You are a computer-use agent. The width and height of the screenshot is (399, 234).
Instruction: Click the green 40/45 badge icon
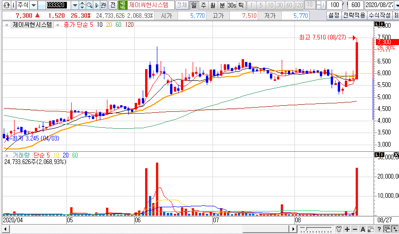click(x=122, y=5)
